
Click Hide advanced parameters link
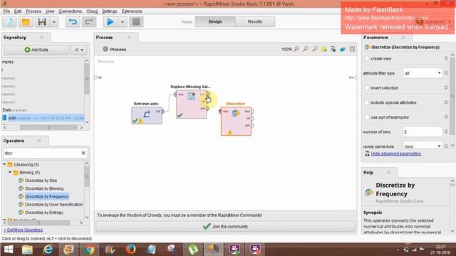click(396, 154)
